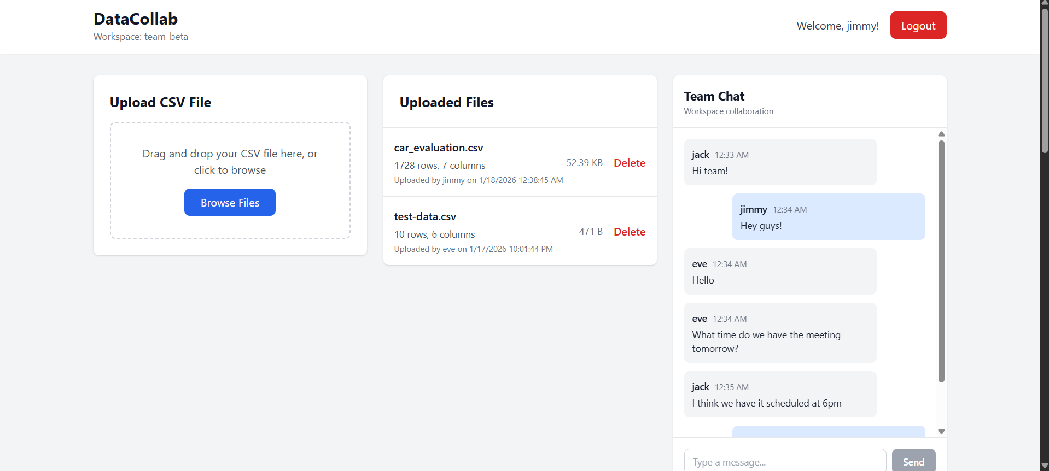Click the red Logout button
Image resolution: width=1049 pixels, height=471 pixels.
click(x=918, y=26)
